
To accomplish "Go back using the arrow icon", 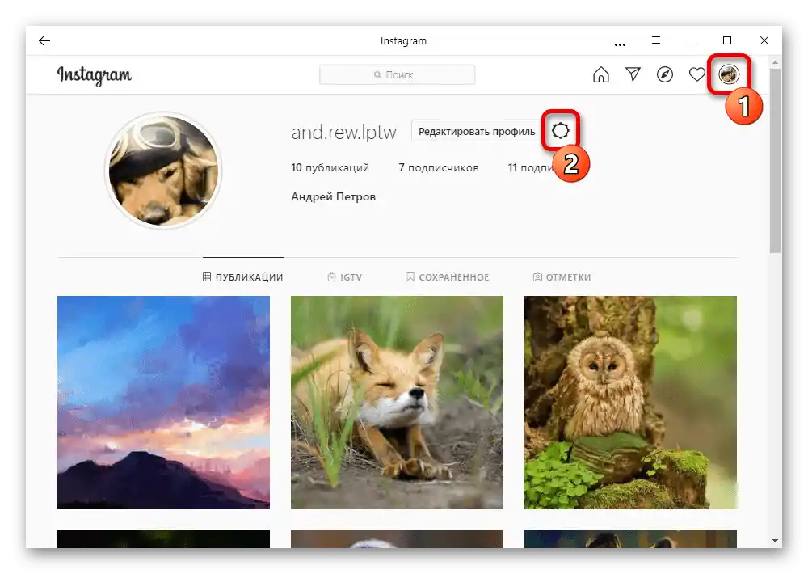I will pyautogui.click(x=44, y=40).
